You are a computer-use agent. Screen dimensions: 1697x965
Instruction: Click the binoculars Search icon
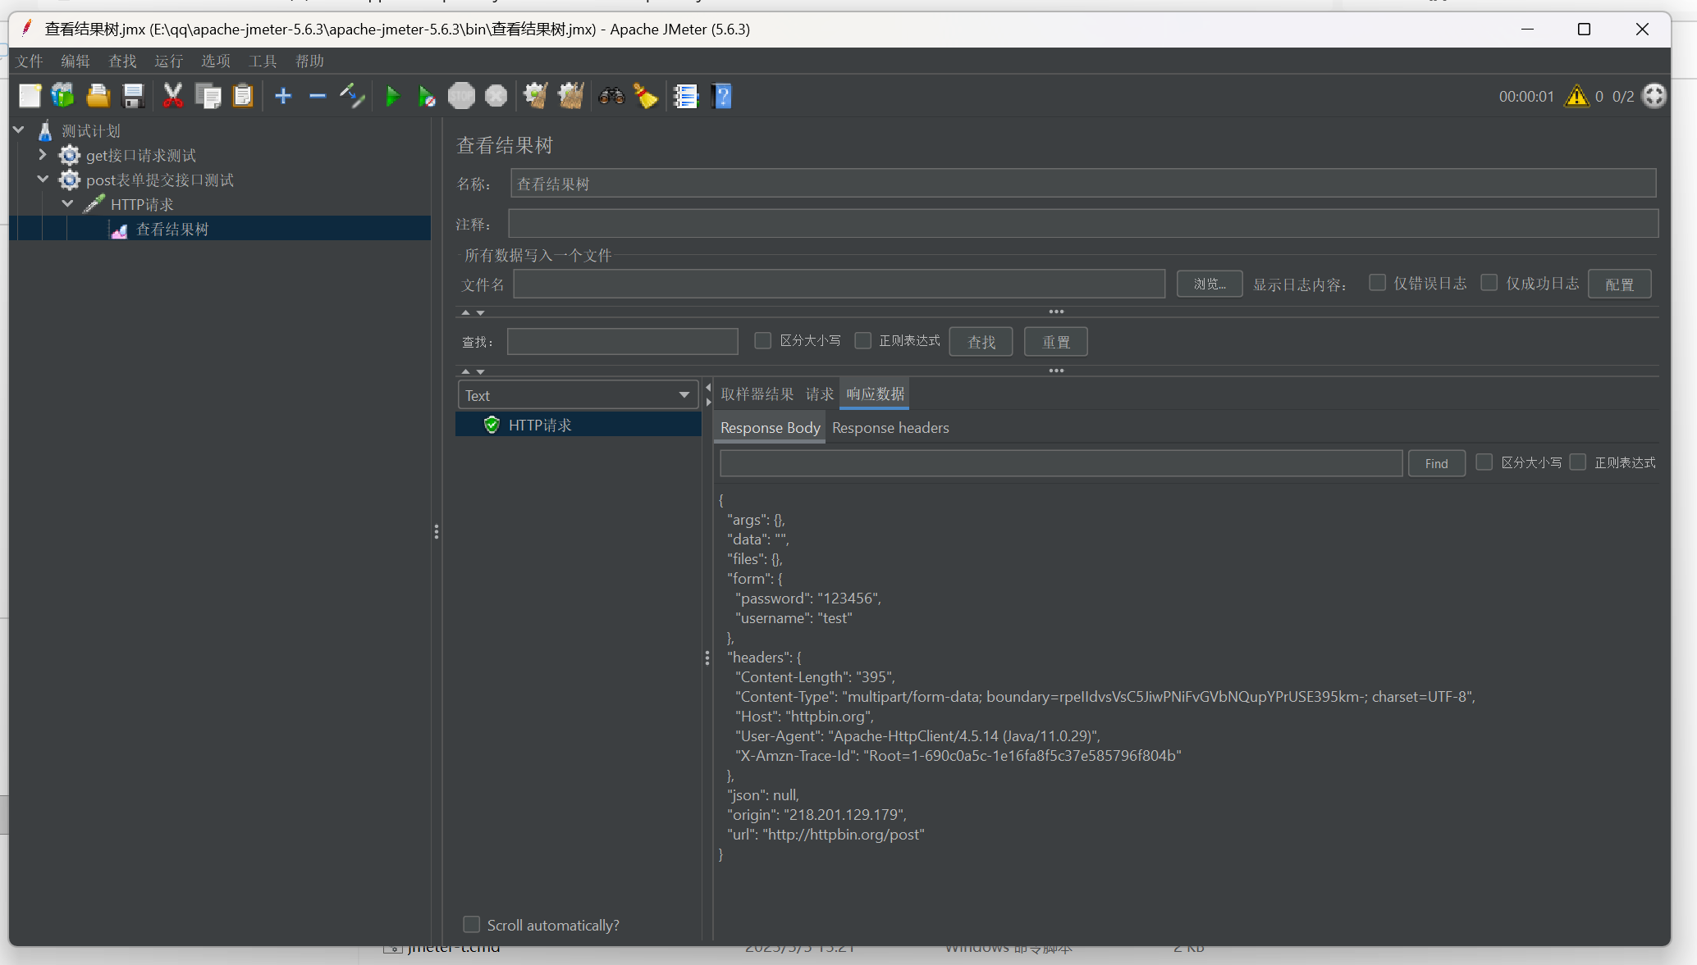point(611,97)
